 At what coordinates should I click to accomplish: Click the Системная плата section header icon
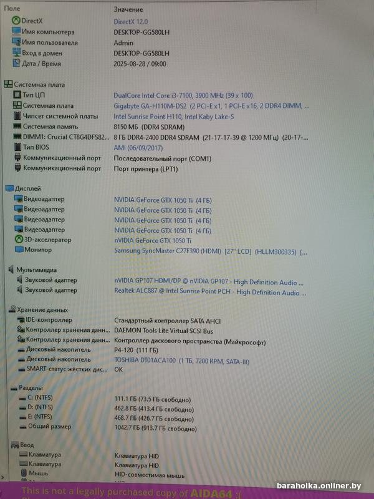[8, 84]
